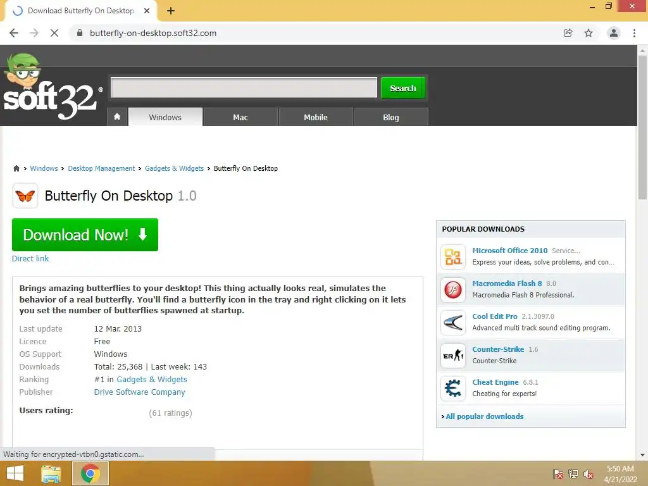Click the '(61 ratings)' text

170,413
